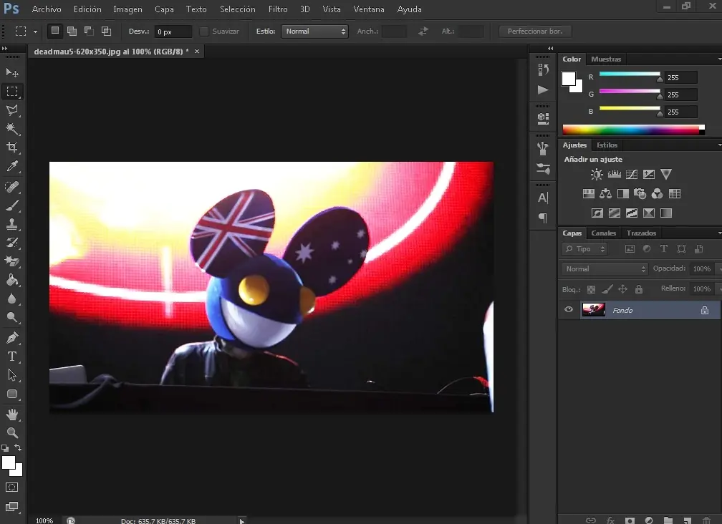The height and width of the screenshot is (524, 722).
Task: Open the tool preset picker arrow
Action: click(x=36, y=31)
